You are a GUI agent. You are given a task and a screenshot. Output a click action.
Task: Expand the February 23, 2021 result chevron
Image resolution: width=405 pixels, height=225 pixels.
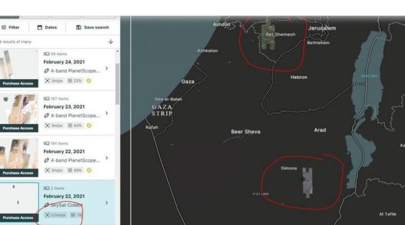[106, 114]
